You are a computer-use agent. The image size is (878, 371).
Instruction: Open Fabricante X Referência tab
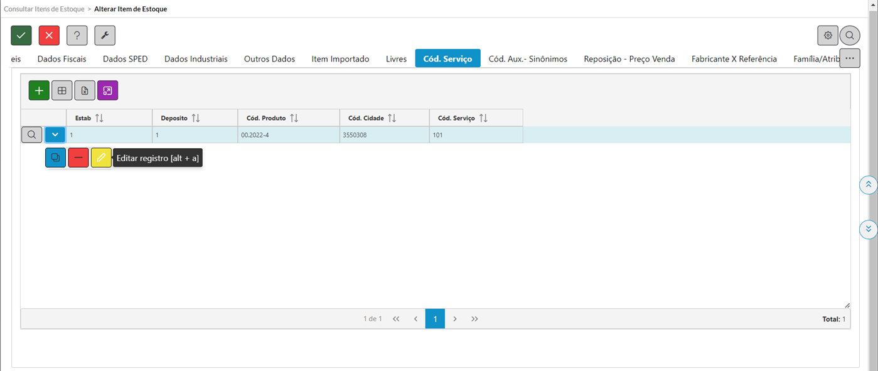click(734, 59)
